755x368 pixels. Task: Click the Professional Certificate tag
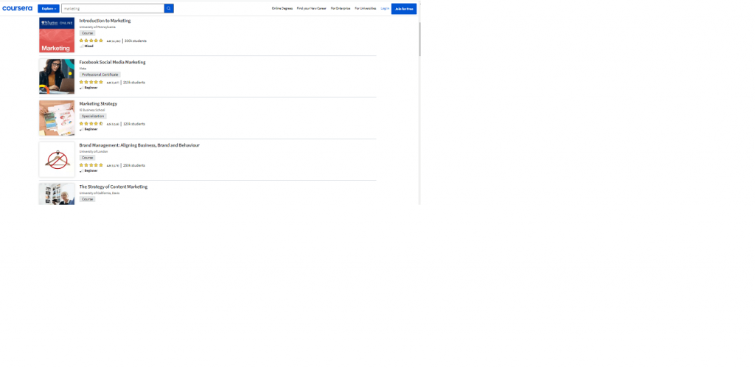(x=100, y=74)
